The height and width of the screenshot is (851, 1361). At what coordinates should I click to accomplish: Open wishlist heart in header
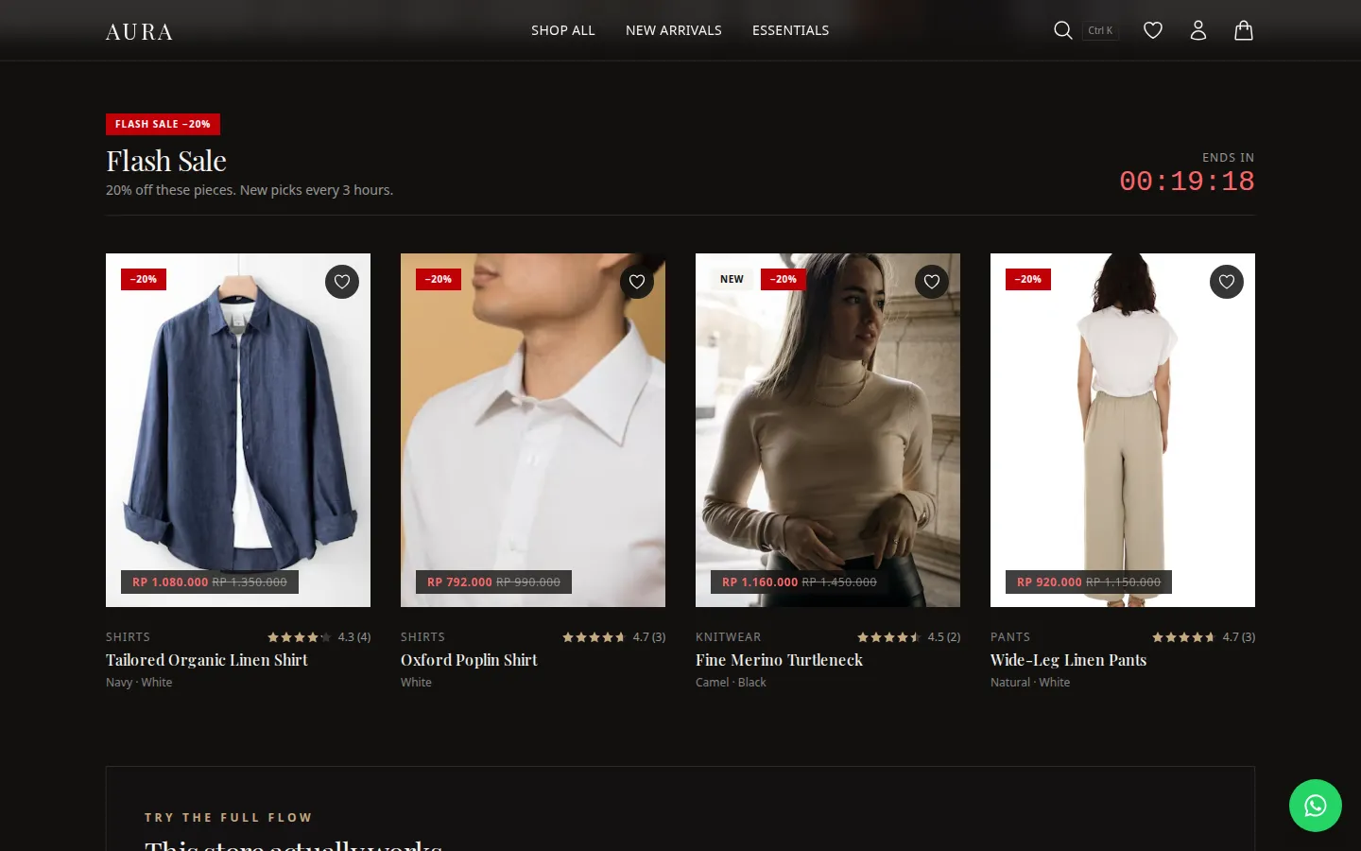[1153, 30]
